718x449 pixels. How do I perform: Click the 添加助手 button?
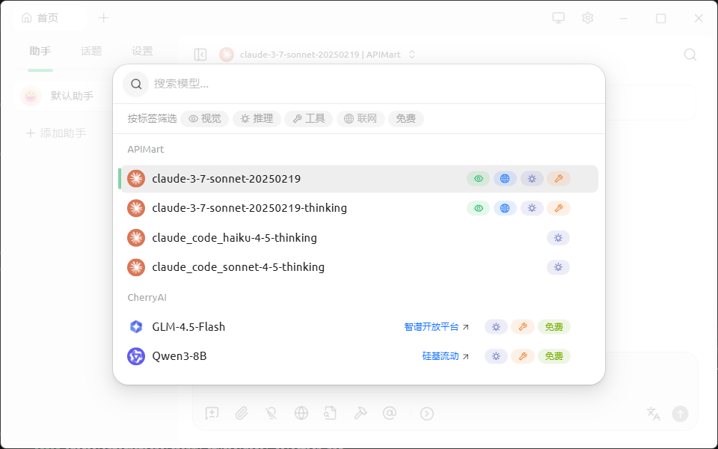[x=56, y=133]
